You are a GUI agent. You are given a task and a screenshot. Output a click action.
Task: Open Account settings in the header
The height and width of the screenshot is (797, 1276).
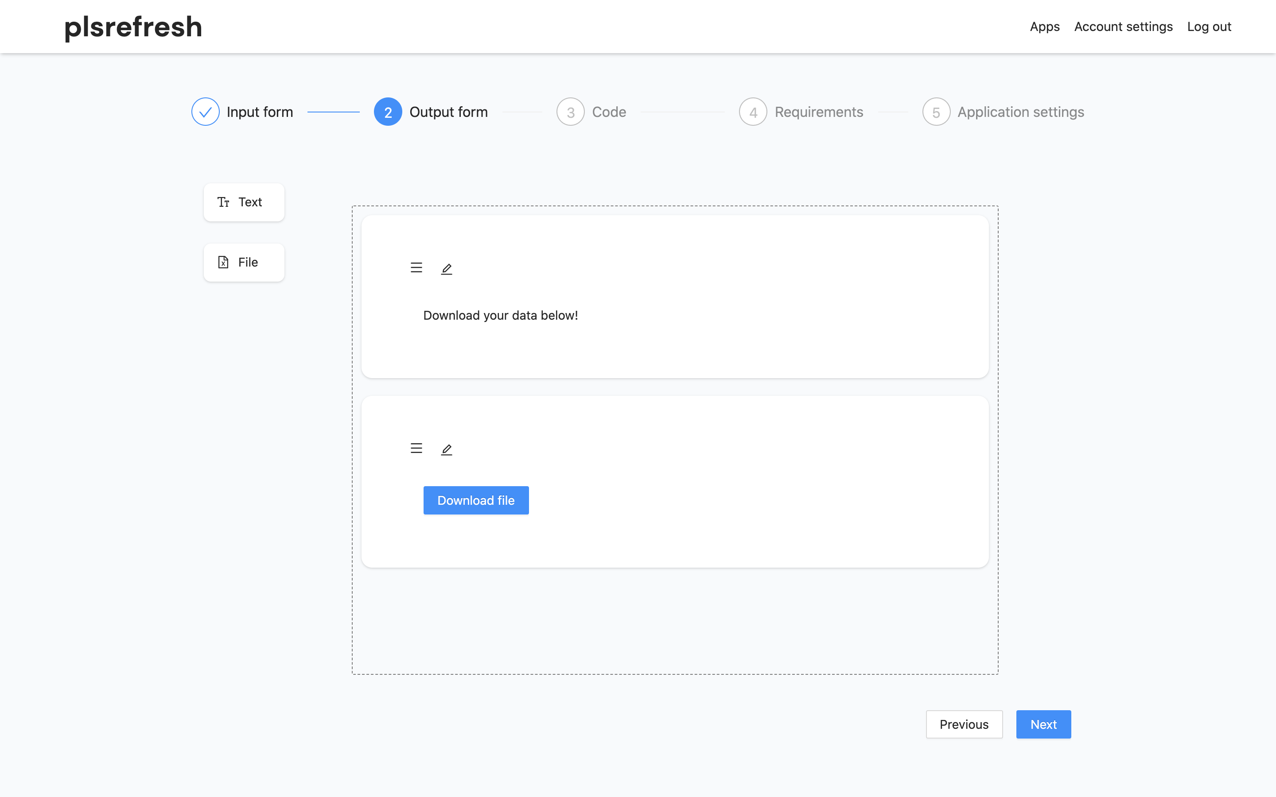click(x=1123, y=27)
